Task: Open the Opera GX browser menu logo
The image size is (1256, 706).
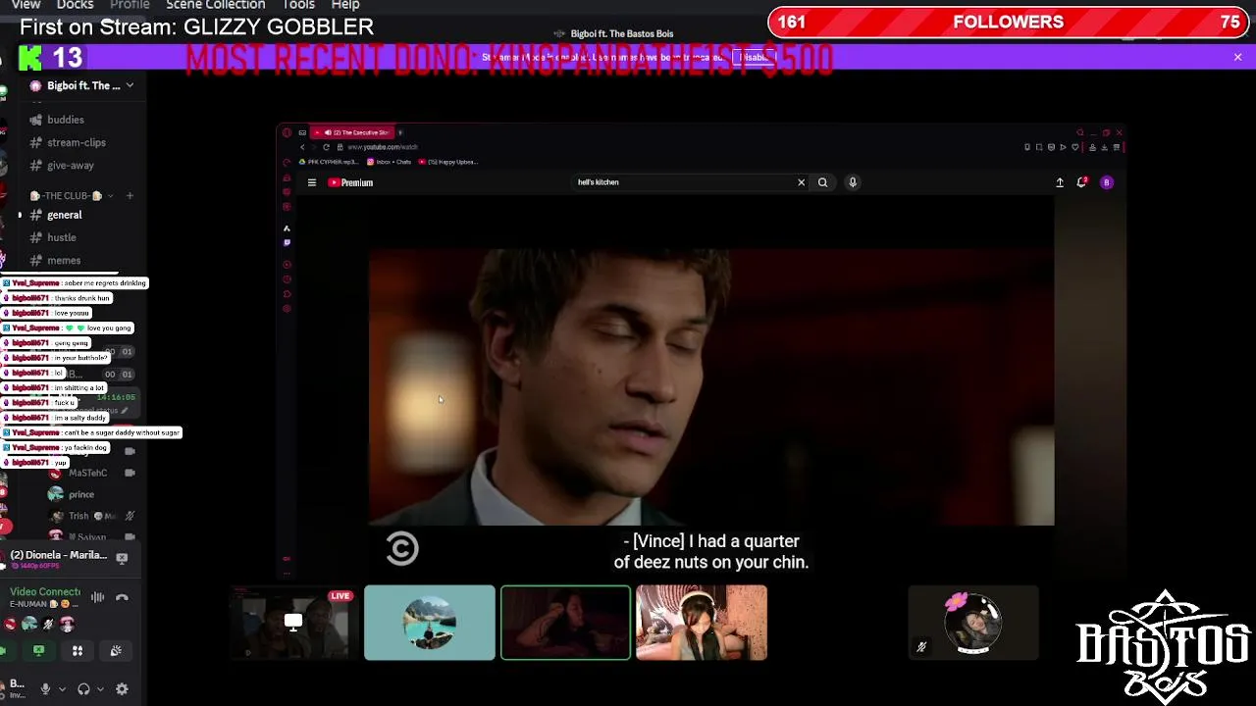Action: (x=287, y=132)
